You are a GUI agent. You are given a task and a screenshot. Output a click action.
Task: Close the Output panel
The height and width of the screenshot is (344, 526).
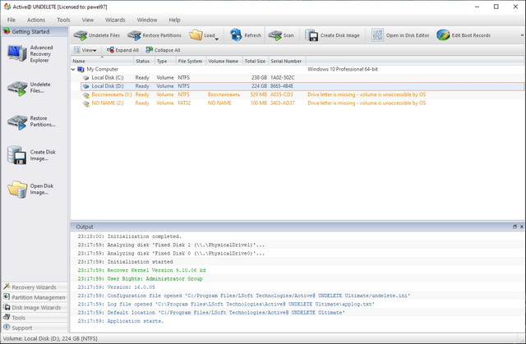pos(520,226)
